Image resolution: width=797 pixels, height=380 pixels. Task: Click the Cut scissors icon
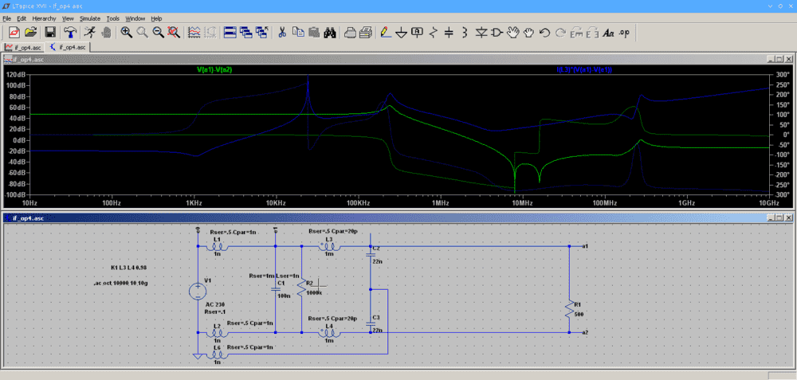point(281,33)
